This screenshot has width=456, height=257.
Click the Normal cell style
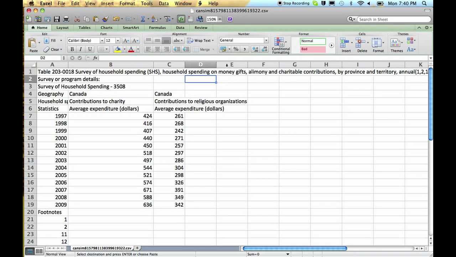click(313, 41)
